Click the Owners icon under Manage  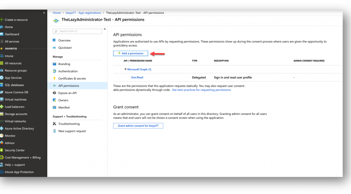point(54,100)
